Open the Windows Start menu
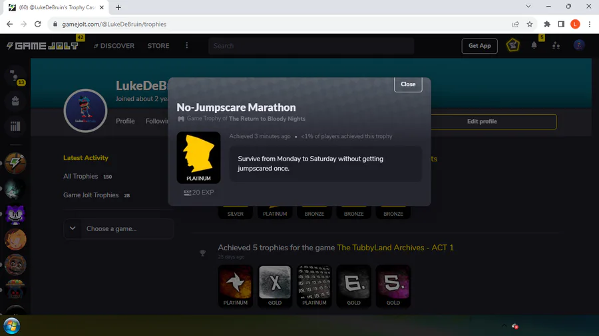This screenshot has height=336, width=599. tap(12, 326)
